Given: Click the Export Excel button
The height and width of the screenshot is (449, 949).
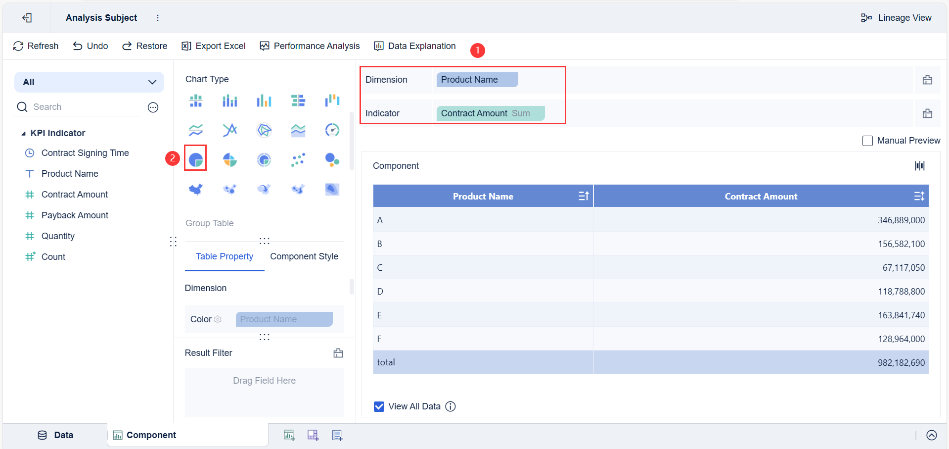Looking at the screenshot, I should (x=213, y=46).
